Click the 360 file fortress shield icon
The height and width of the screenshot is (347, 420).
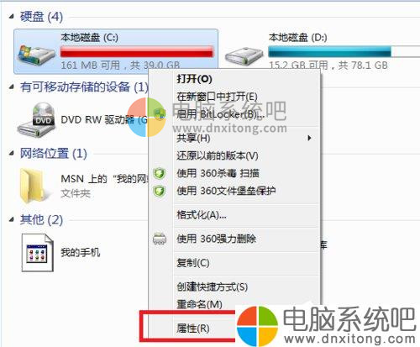[160, 191]
